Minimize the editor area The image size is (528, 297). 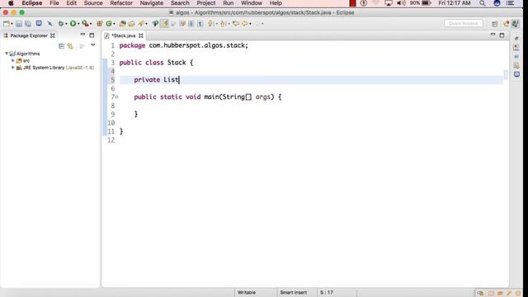pyautogui.click(x=493, y=35)
